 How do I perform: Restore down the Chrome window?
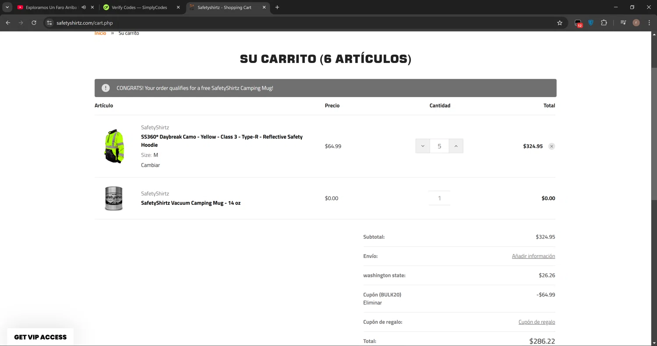pyautogui.click(x=632, y=7)
